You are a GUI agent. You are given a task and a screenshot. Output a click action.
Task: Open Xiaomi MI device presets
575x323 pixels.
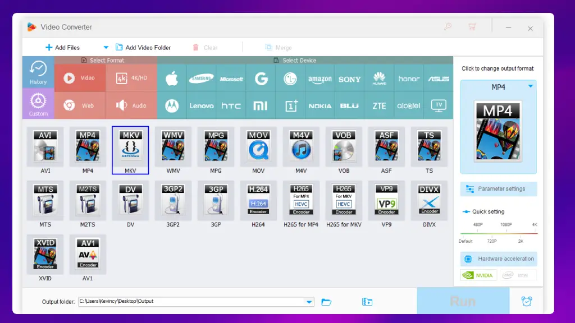coord(261,106)
